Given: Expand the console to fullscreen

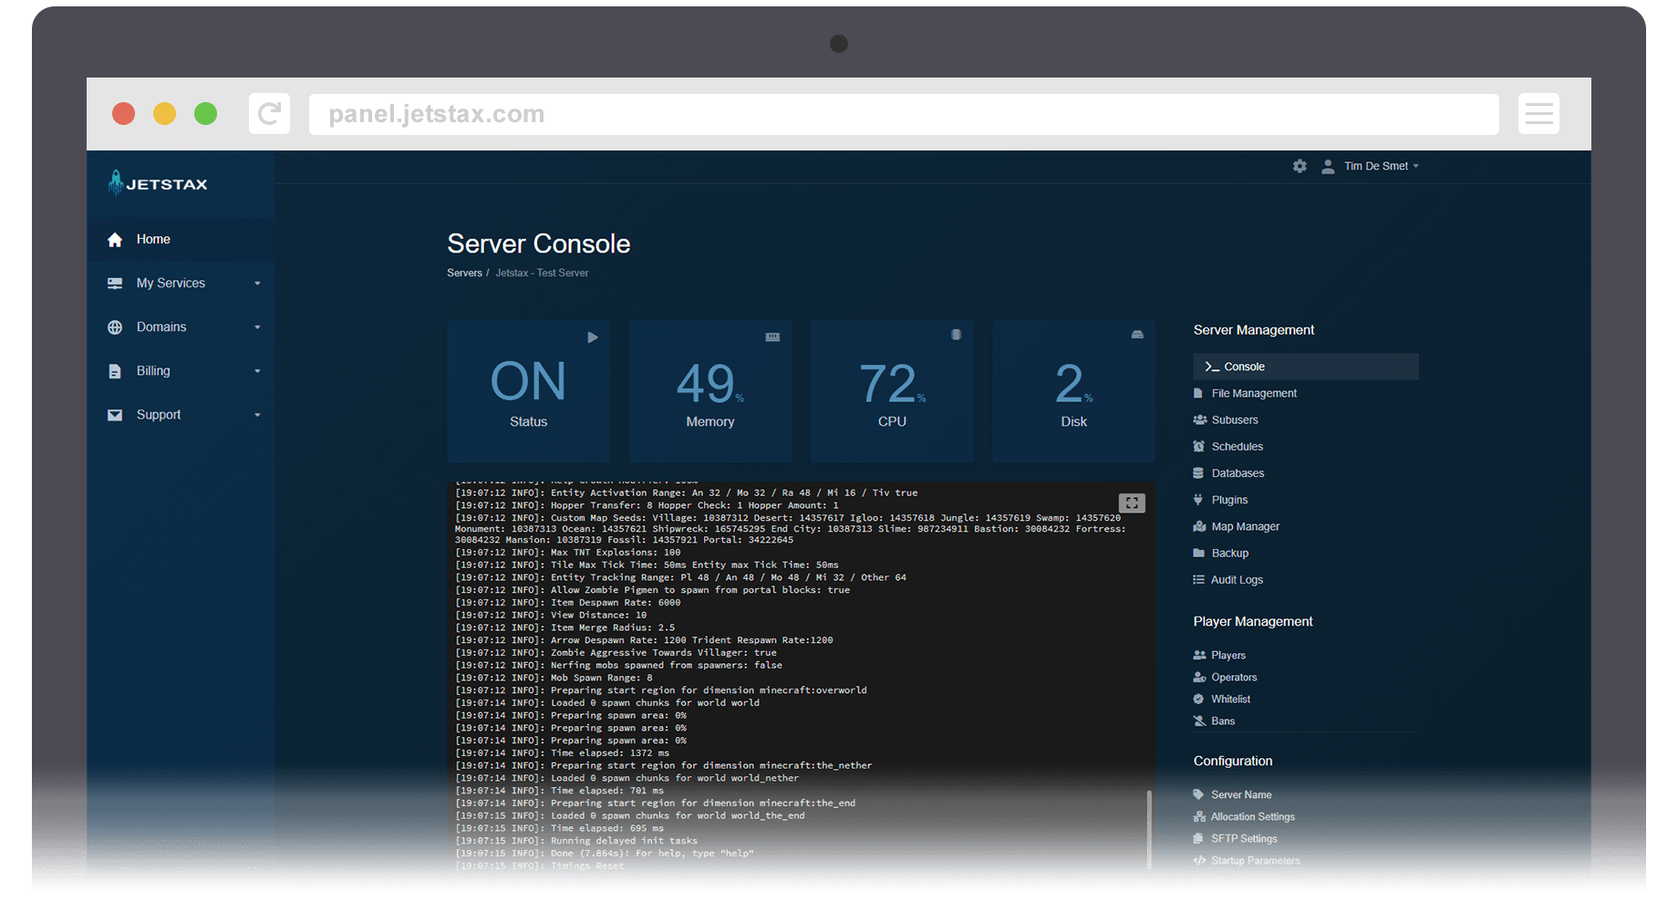Looking at the screenshot, I should pos(1132,503).
